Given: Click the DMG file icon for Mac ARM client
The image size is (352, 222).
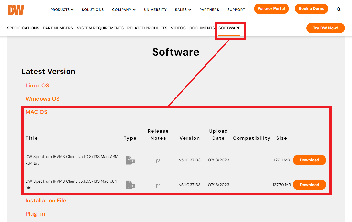Looking at the screenshot, I should (x=130, y=160).
